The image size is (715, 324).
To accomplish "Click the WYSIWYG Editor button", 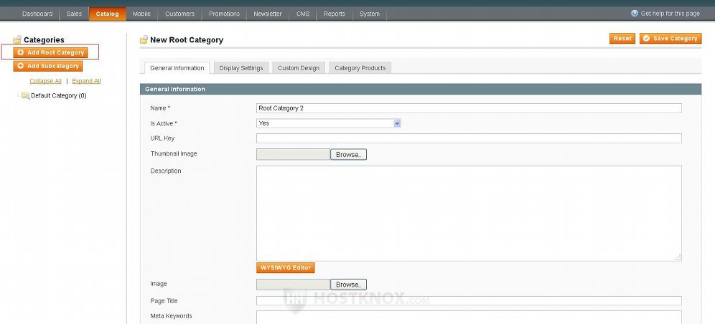I will point(286,267).
